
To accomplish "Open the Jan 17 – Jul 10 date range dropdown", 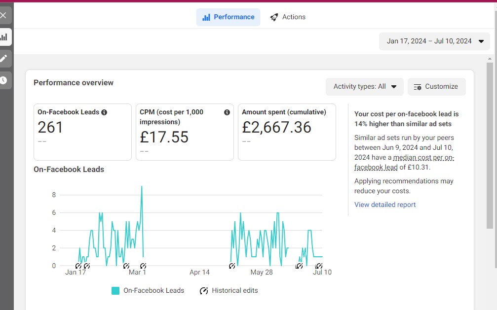I will coord(434,41).
